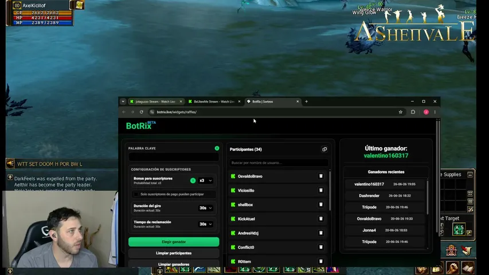Delete participant OsvaldoBravo with trash icon
This screenshot has width=489, height=275.
320,176
